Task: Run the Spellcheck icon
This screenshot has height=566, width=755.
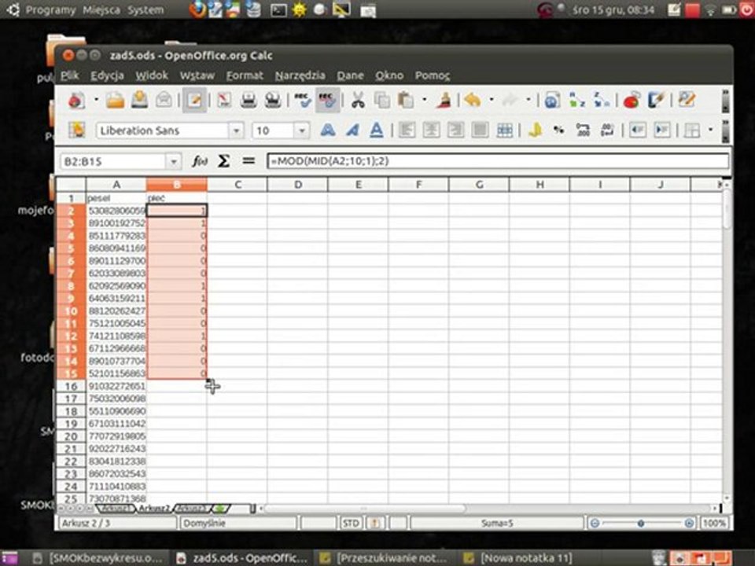Action: click(x=302, y=100)
